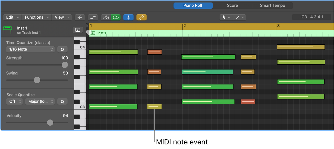
Task: Click the Inst 1 region header icon
Action: click(93, 33)
